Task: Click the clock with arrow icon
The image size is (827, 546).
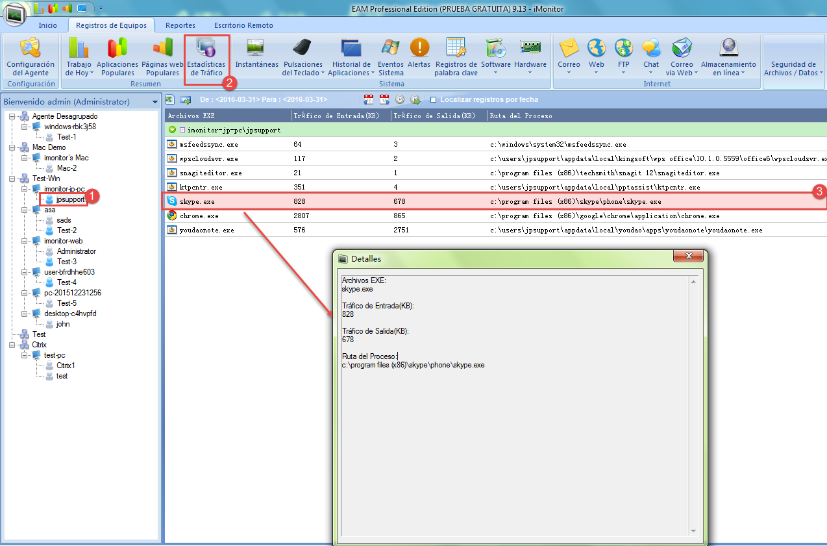Action: click(x=415, y=99)
